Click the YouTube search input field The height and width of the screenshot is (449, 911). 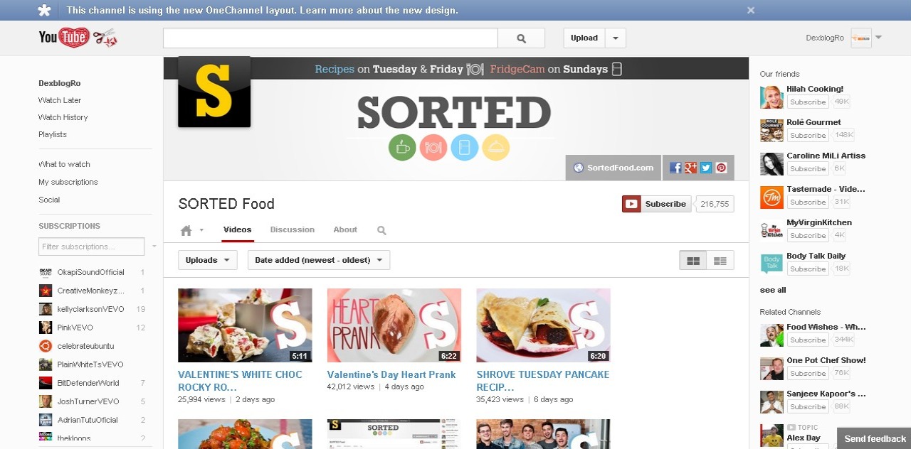coord(330,38)
